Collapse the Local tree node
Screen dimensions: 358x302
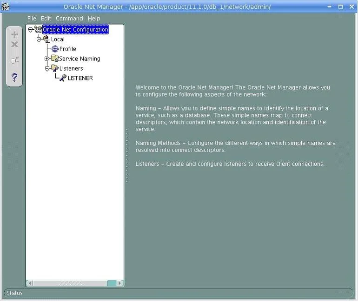click(x=39, y=39)
